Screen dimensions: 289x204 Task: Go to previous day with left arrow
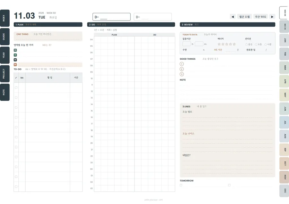tap(233, 17)
